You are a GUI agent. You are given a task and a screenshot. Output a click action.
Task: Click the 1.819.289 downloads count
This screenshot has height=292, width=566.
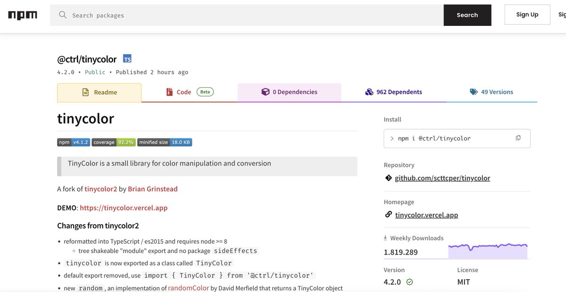401,252
